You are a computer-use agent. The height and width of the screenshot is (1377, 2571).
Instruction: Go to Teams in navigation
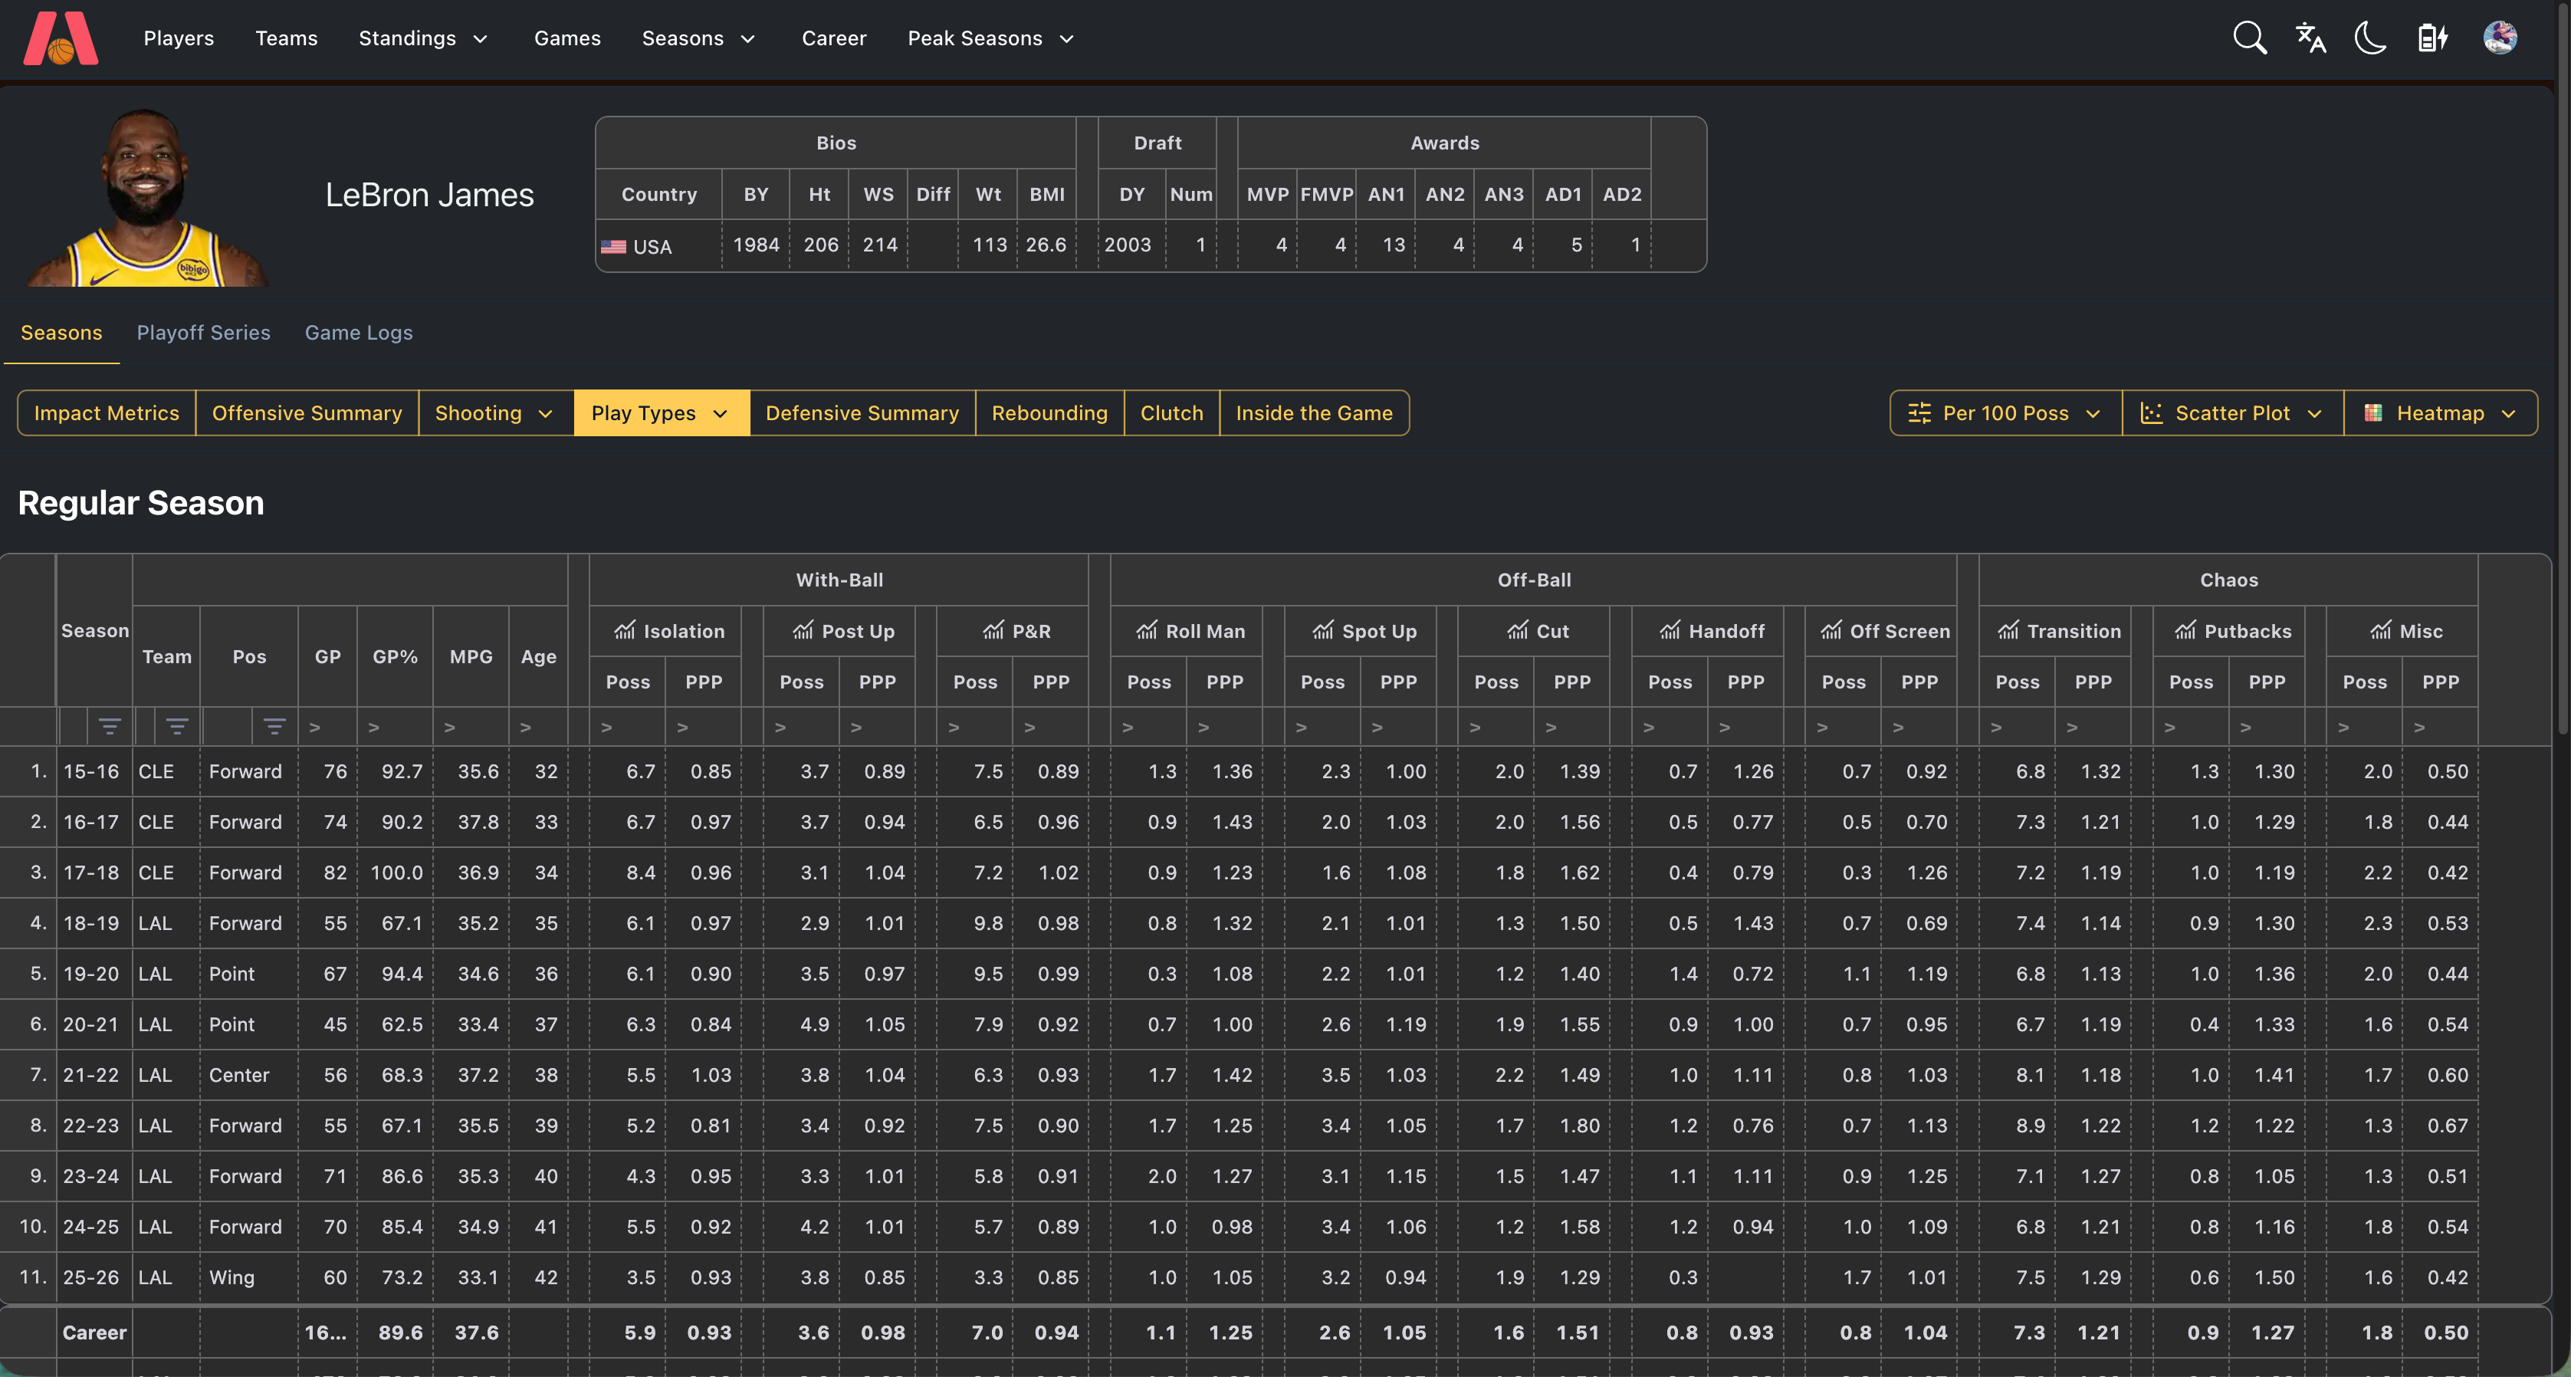(x=287, y=38)
